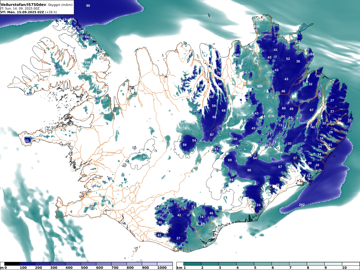Click the '89' value on northeast coast
Viewport: 360px width, 270px height.
[312, 54]
